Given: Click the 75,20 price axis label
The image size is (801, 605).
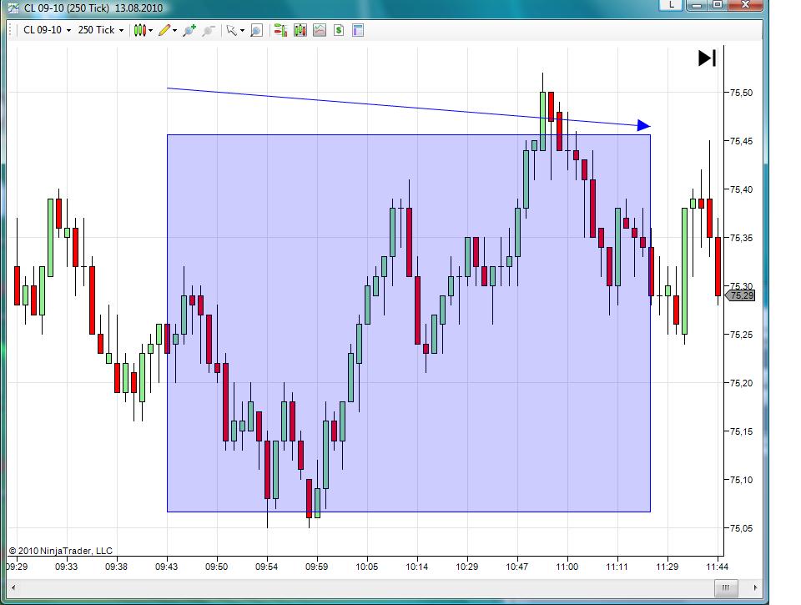Looking at the screenshot, I should (741, 383).
